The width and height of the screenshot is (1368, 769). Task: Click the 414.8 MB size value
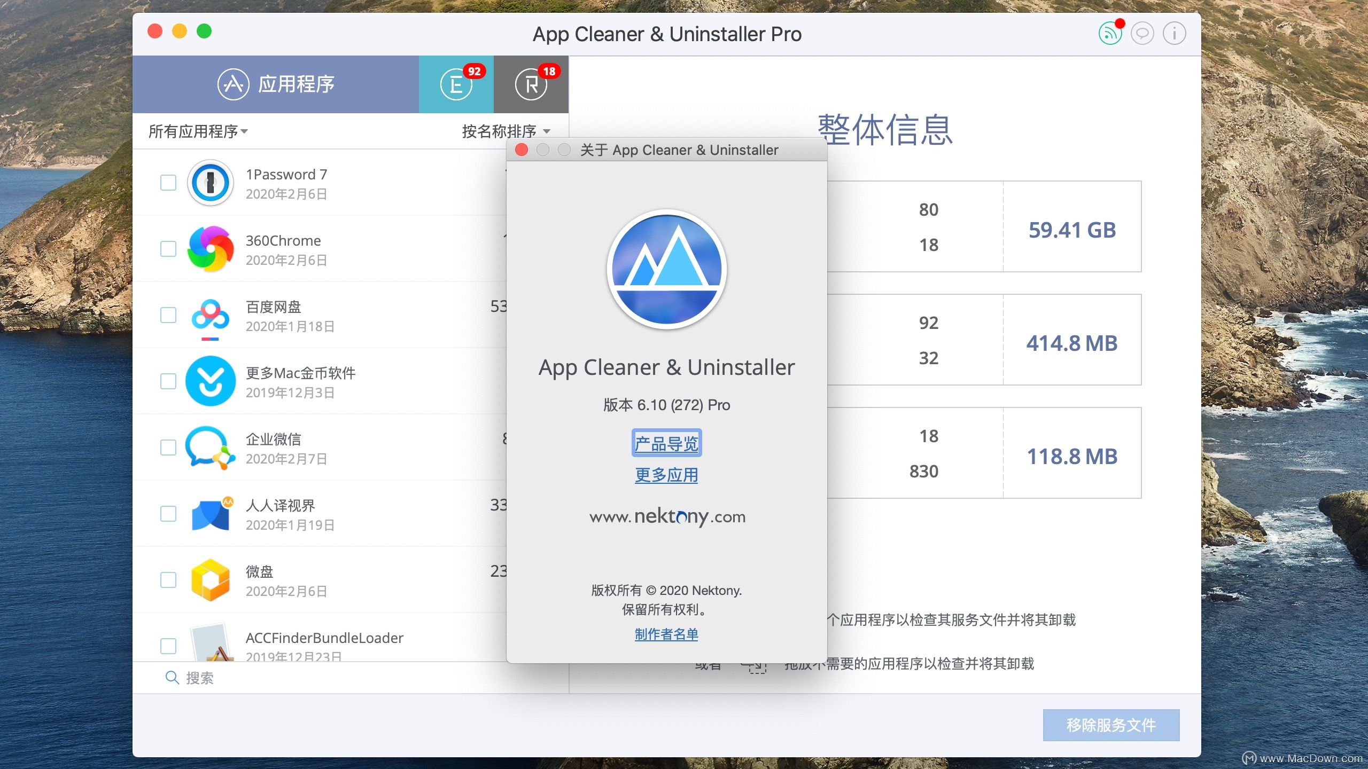click(x=1072, y=343)
